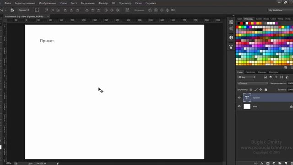Create new swatch from foreground color

[285, 67]
